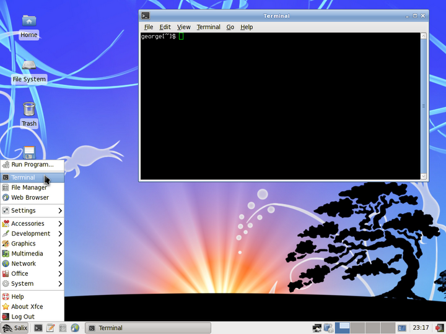The width and height of the screenshot is (446, 334).
Task: Switch to workspace 3 in pager
Action: tap(373, 328)
